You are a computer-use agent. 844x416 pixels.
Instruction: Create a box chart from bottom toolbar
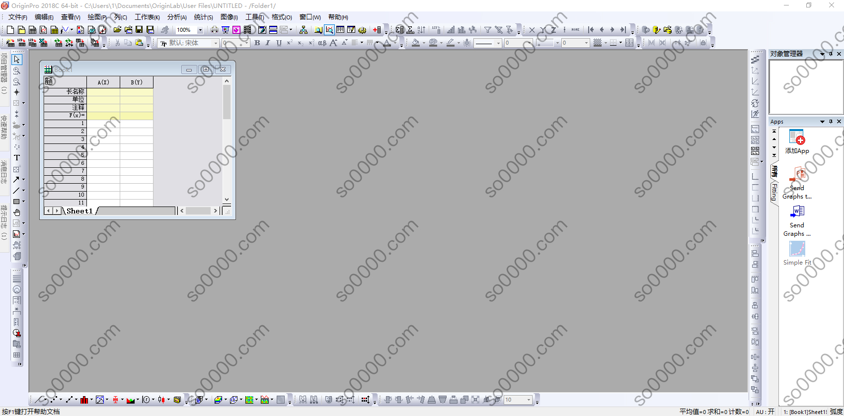point(115,400)
